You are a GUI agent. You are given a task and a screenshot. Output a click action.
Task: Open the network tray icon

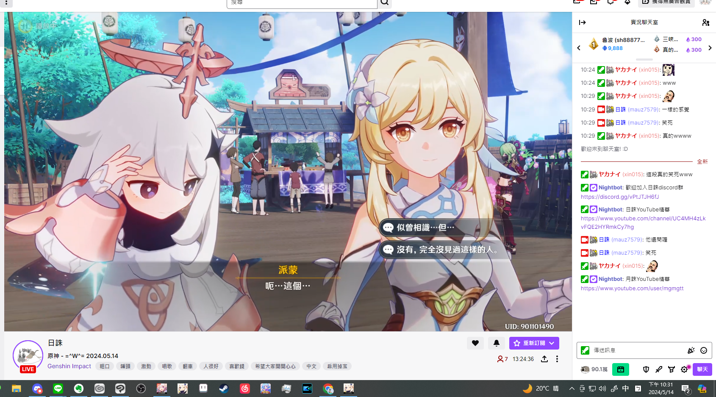pos(592,389)
